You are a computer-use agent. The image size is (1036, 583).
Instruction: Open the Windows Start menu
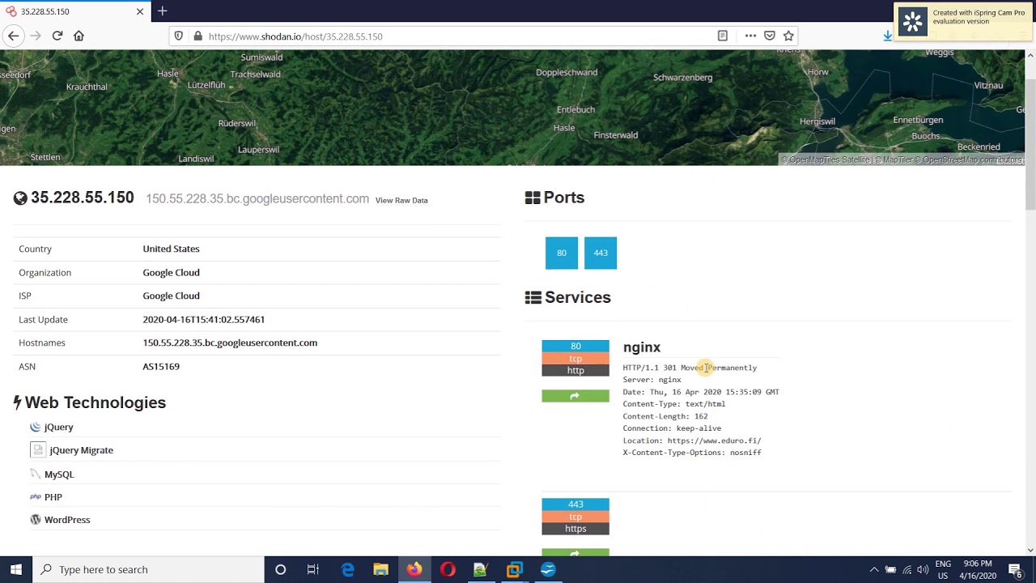pos(16,569)
